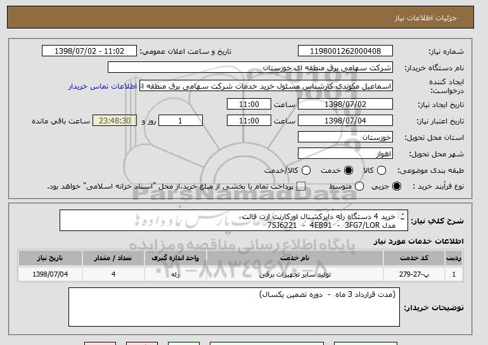Click the remaining time countdown 23:48:30
This screenshot has height=345, width=488.
tap(115, 121)
